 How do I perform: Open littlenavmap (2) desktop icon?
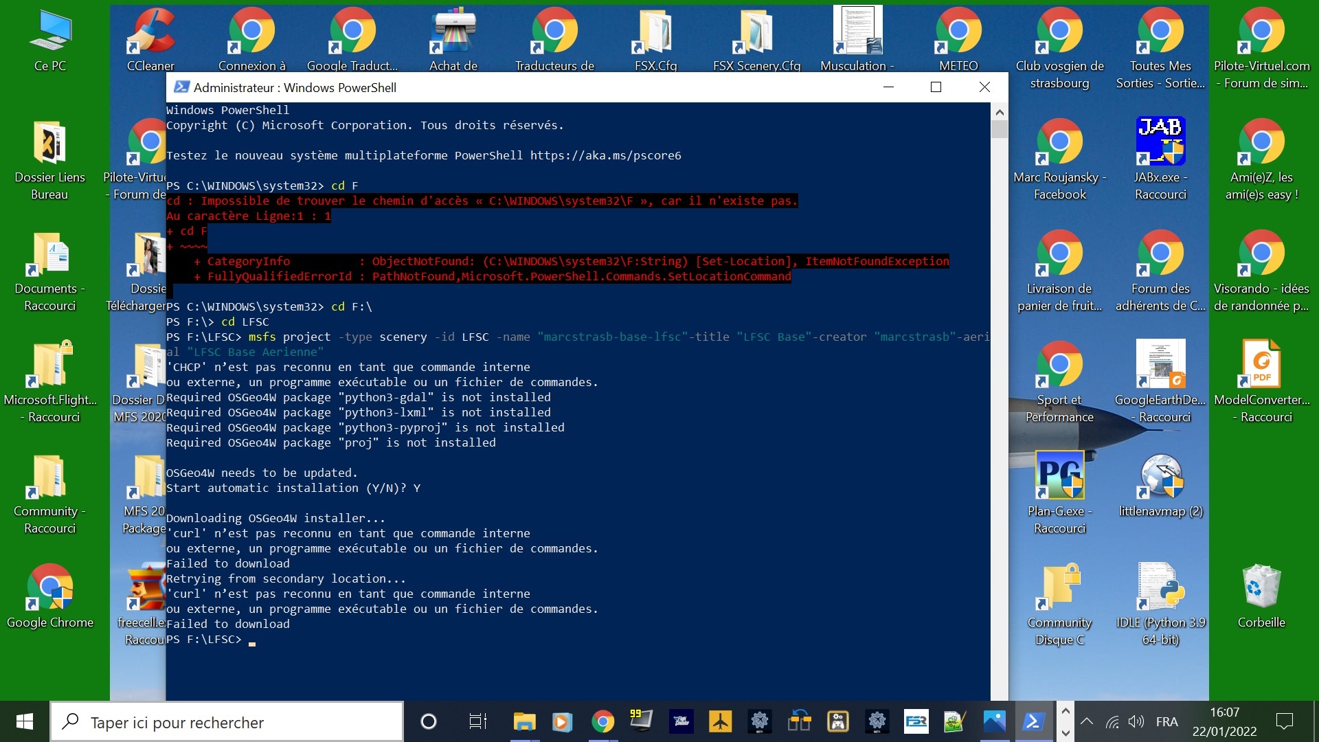click(x=1160, y=475)
